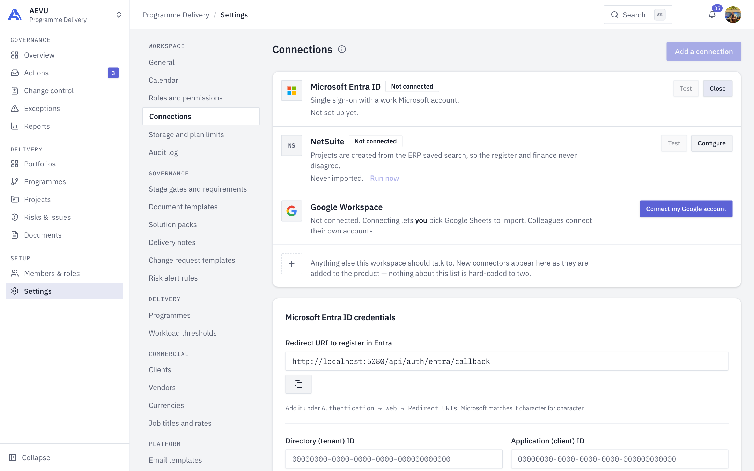The width and height of the screenshot is (754, 471).
Task: Click Test button for NetSuite
Action: point(674,143)
